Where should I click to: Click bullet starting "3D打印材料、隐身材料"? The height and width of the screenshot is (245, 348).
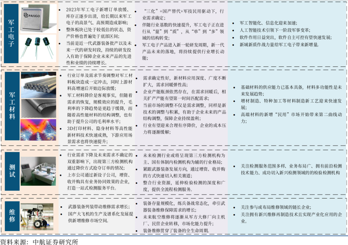(100, 135)
